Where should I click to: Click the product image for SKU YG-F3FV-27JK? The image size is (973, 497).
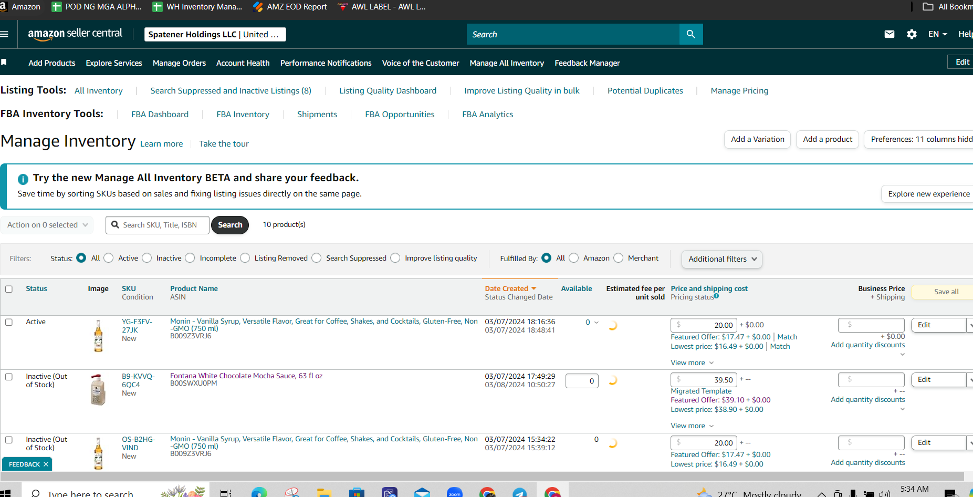point(98,336)
